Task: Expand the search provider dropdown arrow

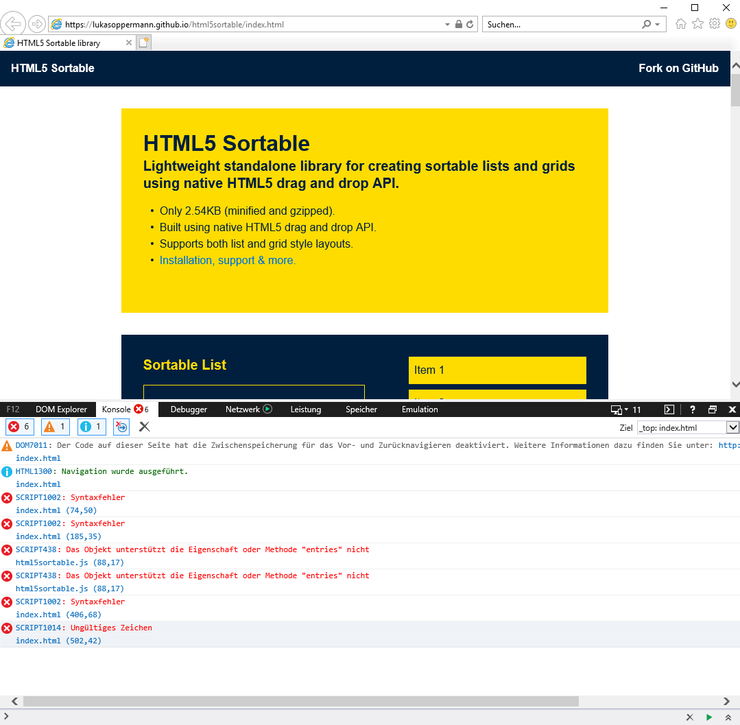Action: click(x=657, y=25)
